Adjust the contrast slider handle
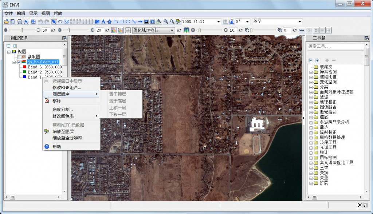This screenshot has height=214, width=373. [x=69, y=30]
